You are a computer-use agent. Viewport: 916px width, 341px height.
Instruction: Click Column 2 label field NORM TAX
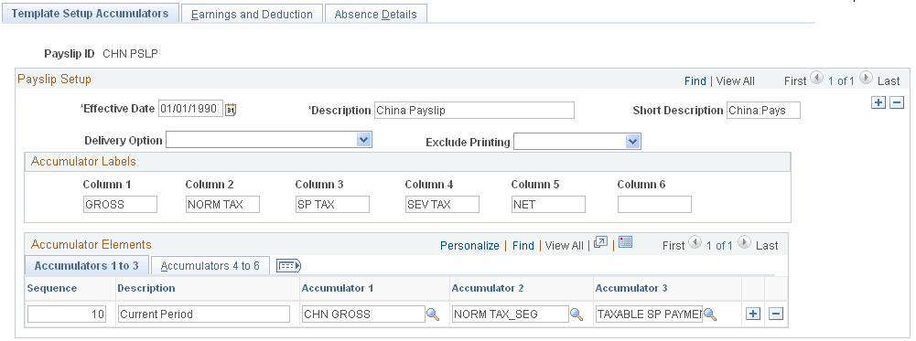tap(223, 205)
